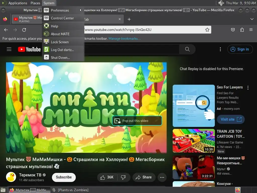Screen dimensions: 257x193
Task: Click the Share button
Action: (x=144, y=177)
